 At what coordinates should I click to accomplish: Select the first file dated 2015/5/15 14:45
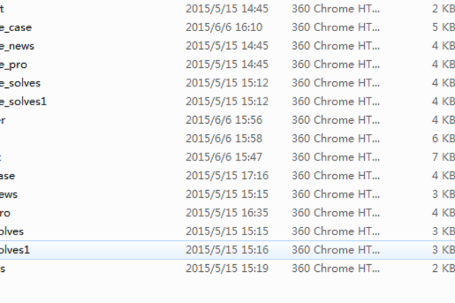click(227, 9)
